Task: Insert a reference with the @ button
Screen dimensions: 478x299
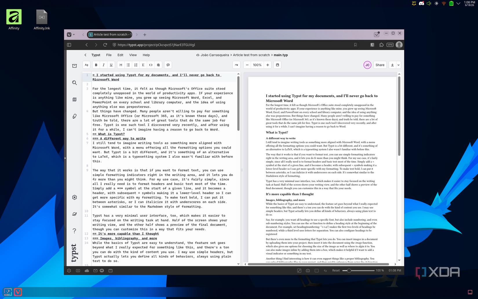Action: point(158,65)
